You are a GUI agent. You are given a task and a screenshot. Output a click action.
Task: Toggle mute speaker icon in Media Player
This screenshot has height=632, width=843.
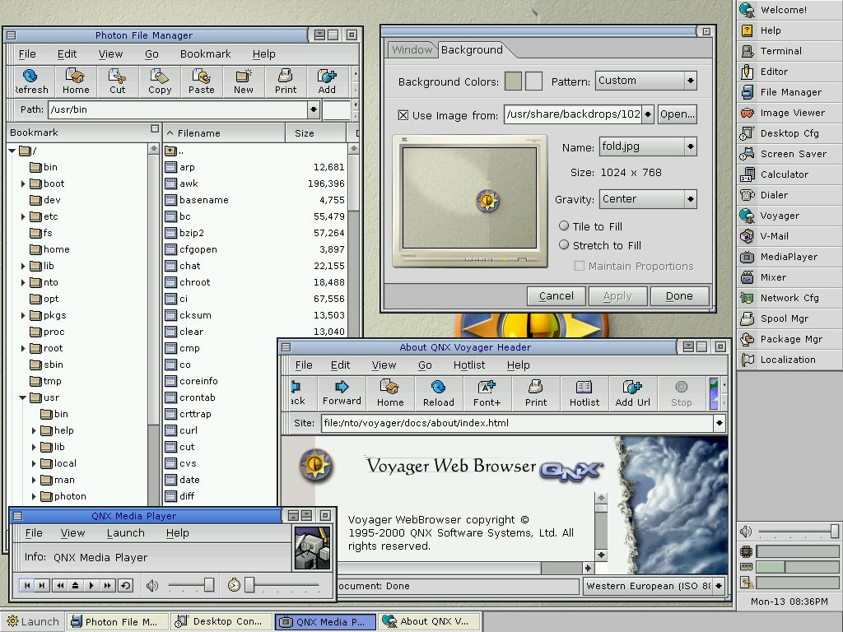click(152, 585)
